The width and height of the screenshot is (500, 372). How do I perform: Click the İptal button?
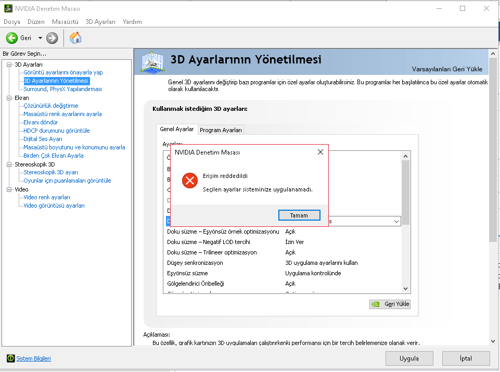[466, 358]
